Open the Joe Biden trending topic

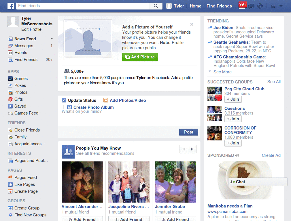(223, 28)
